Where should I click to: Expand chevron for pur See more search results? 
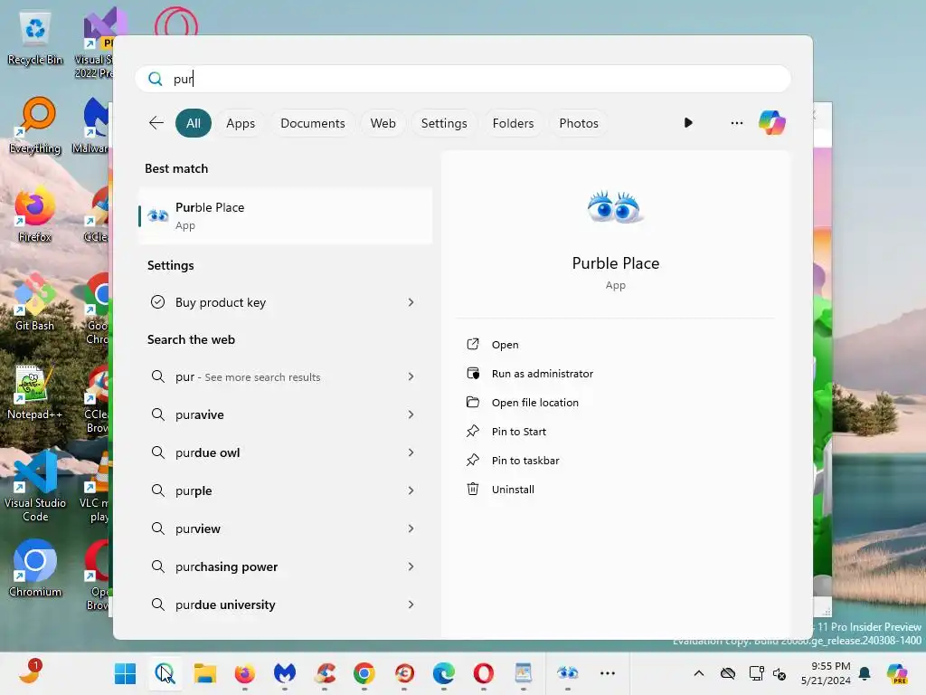[411, 376]
